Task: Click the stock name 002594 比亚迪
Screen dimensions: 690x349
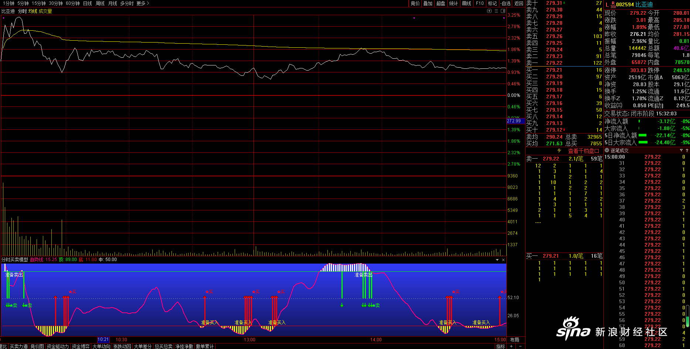Action: 634,4
